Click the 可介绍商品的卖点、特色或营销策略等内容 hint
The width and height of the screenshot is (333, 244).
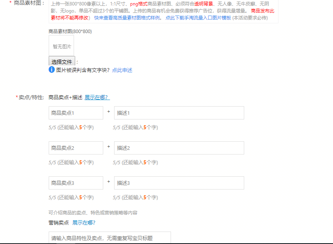(x=93, y=212)
